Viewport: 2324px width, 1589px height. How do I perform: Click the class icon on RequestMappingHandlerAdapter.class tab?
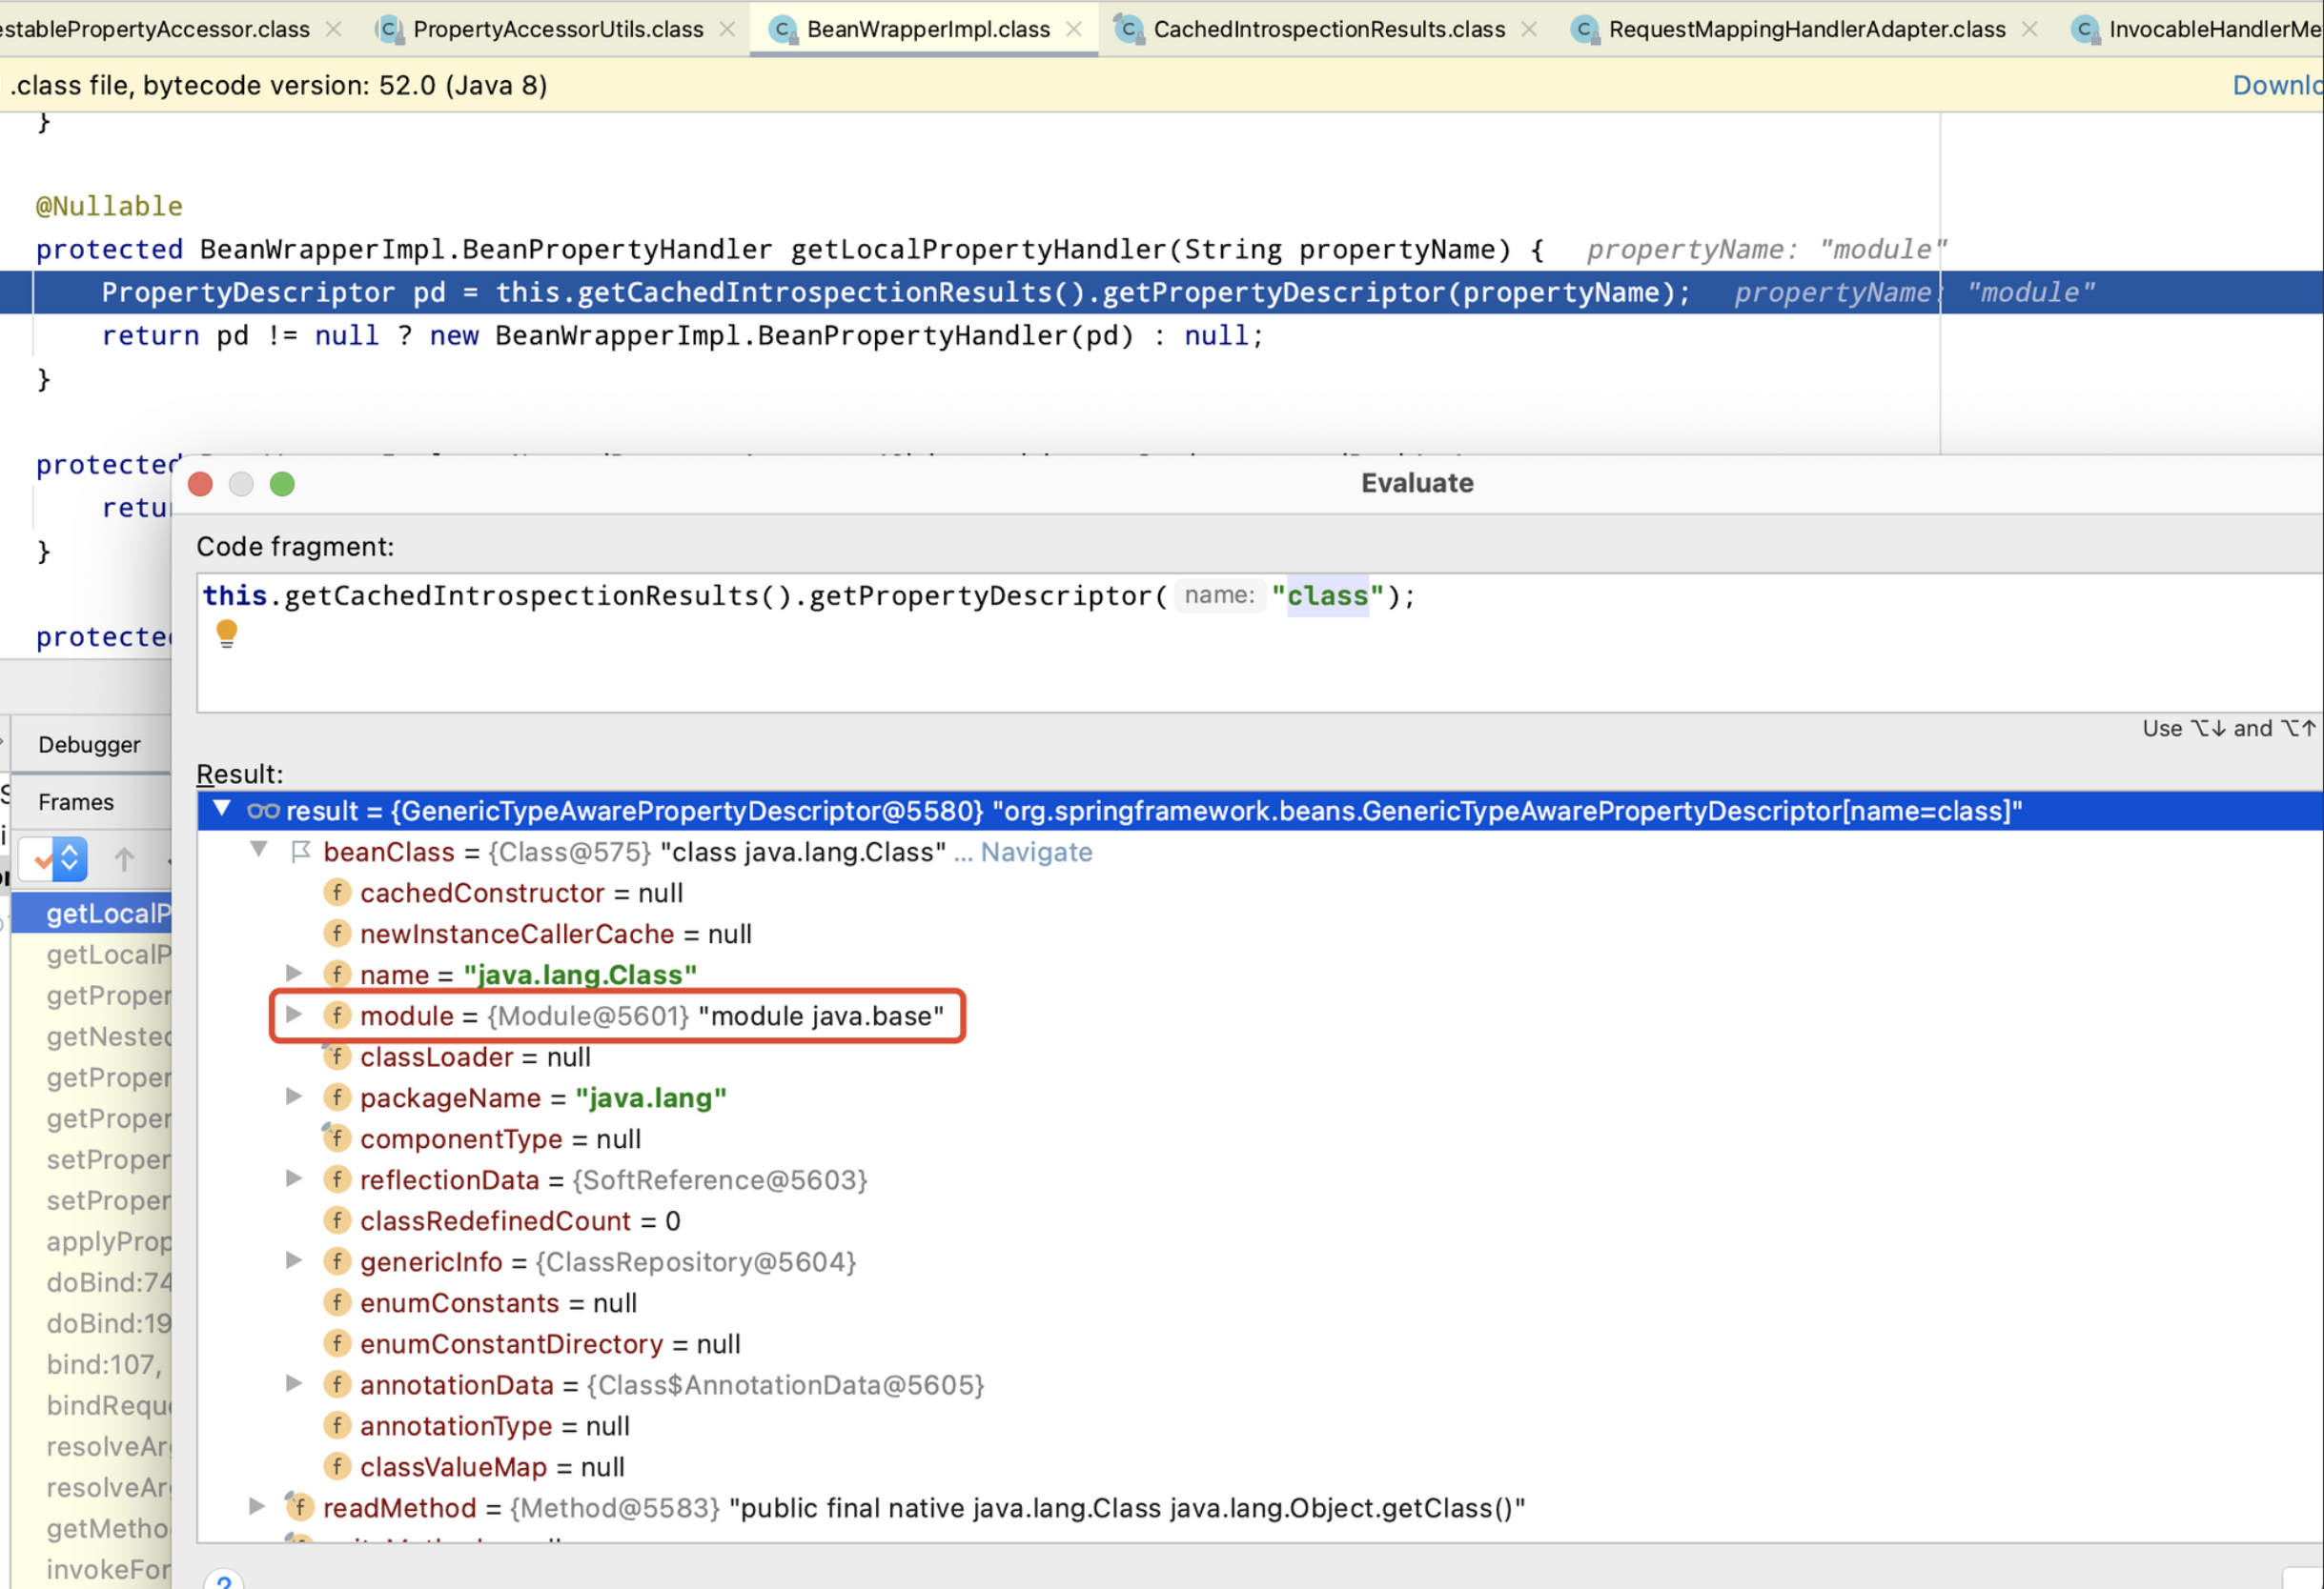(x=1584, y=30)
